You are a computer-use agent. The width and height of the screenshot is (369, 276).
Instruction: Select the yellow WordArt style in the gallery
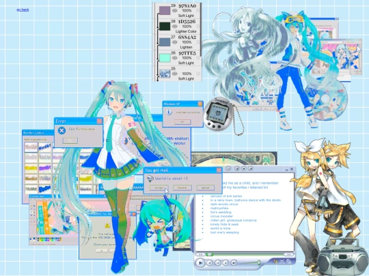(x=31, y=168)
